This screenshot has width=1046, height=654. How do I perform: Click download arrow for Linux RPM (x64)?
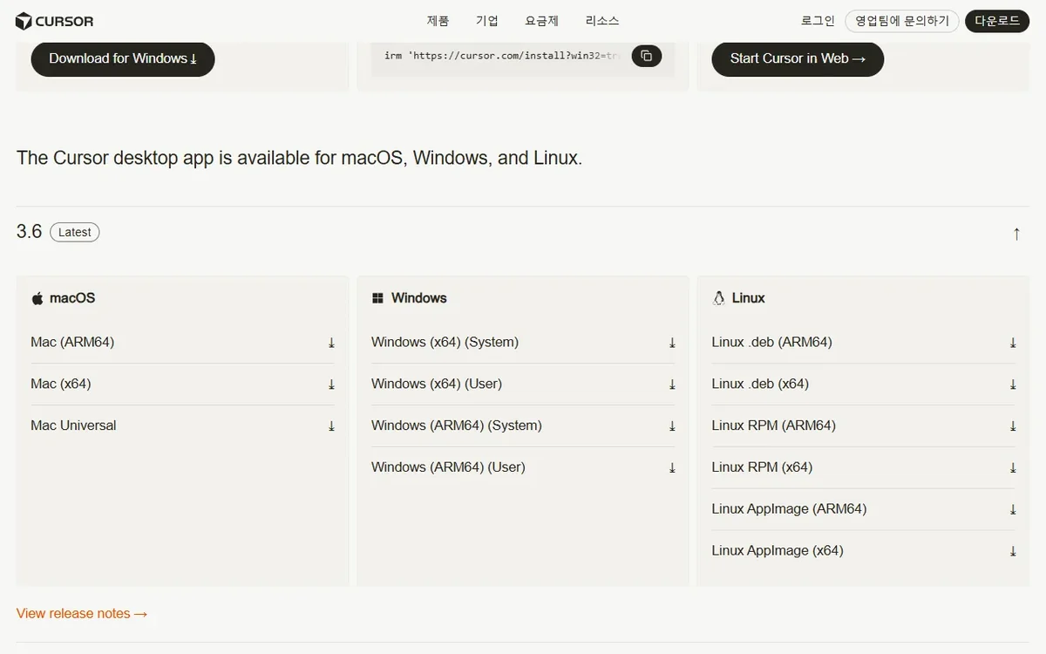tap(1013, 468)
